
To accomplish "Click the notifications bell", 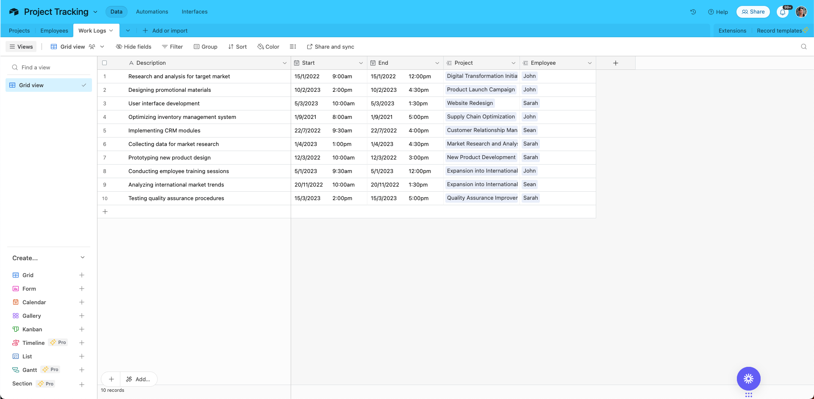I will pyautogui.click(x=783, y=12).
